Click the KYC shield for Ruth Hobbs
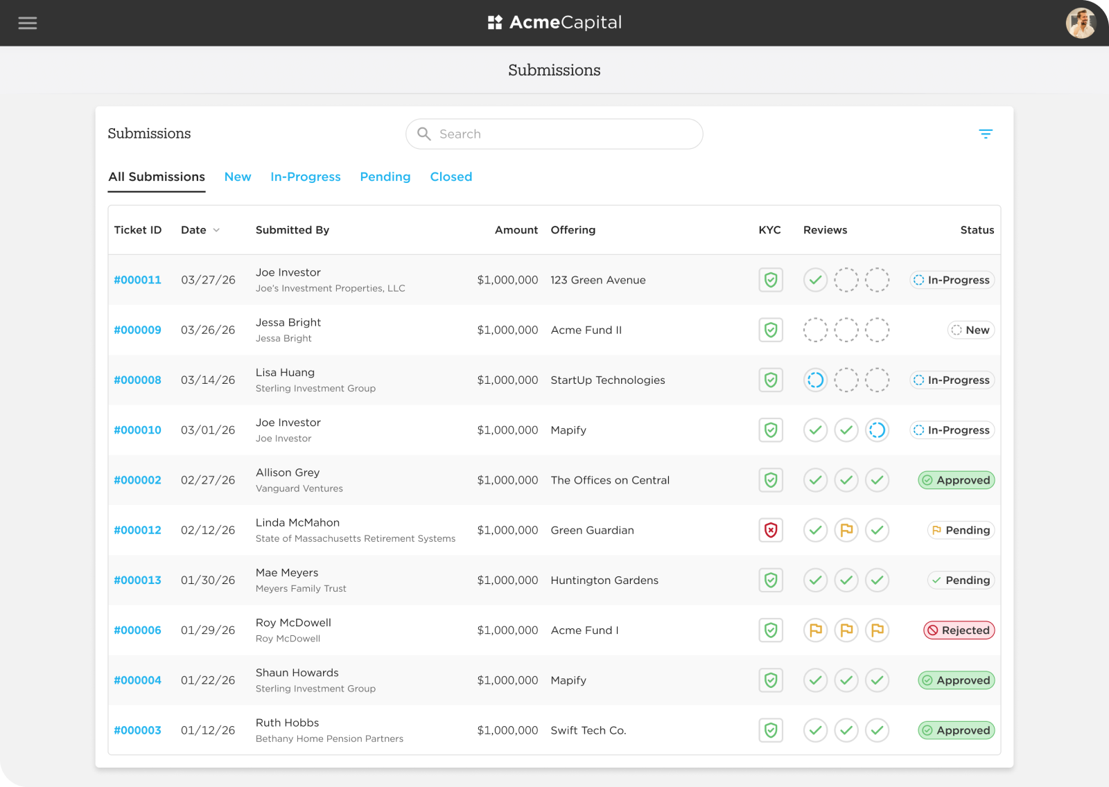The height and width of the screenshot is (787, 1109). point(771,730)
